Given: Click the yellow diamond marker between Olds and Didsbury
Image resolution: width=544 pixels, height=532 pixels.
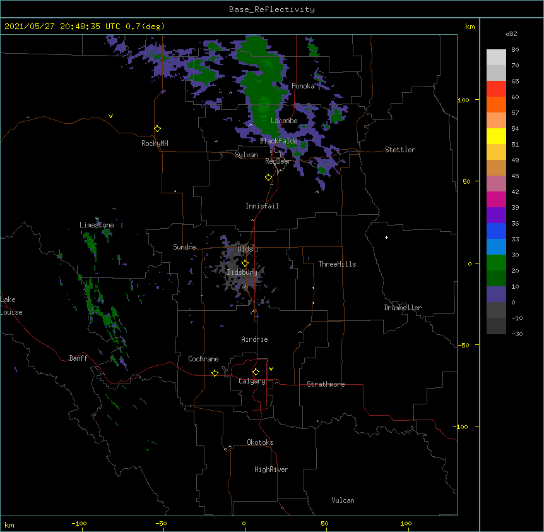Looking at the screenshot, I should (245, 263).
